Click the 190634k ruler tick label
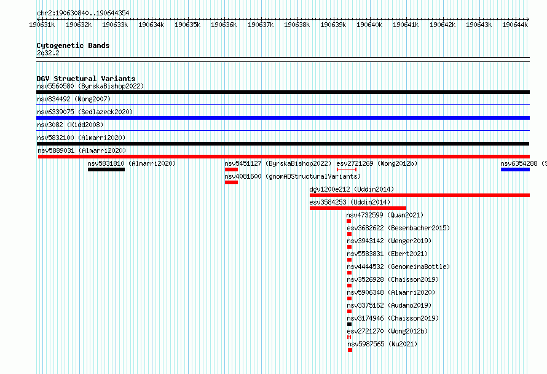 click(x=151, y=25)
